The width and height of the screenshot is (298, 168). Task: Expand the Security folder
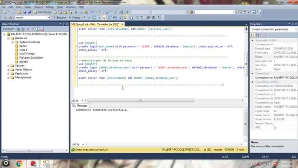pos(8,66)
